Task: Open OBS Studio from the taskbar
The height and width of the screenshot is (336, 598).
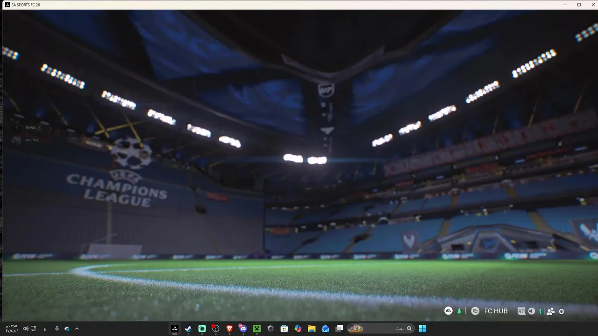Action: point(215,329)
